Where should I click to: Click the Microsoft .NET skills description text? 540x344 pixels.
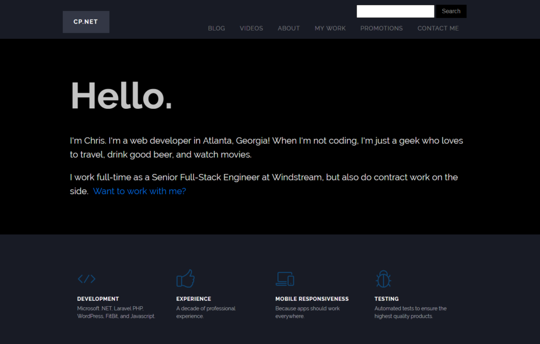(x=116, y=312)
